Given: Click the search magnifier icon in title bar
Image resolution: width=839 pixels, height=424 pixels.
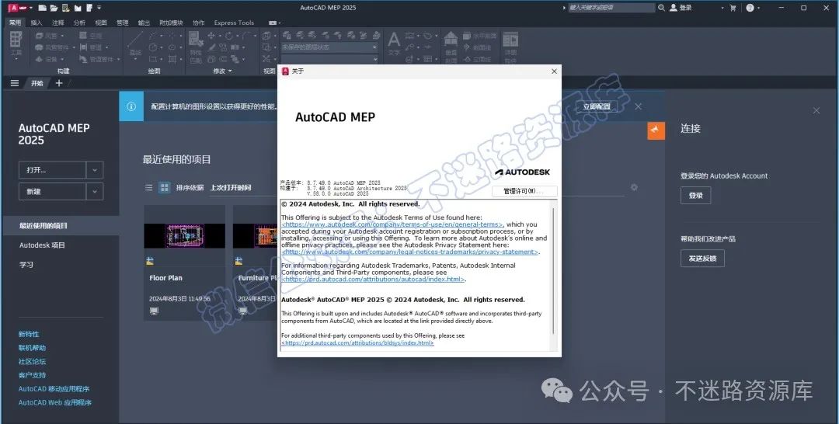Looking at the screenshot, I should click(661, 8).
